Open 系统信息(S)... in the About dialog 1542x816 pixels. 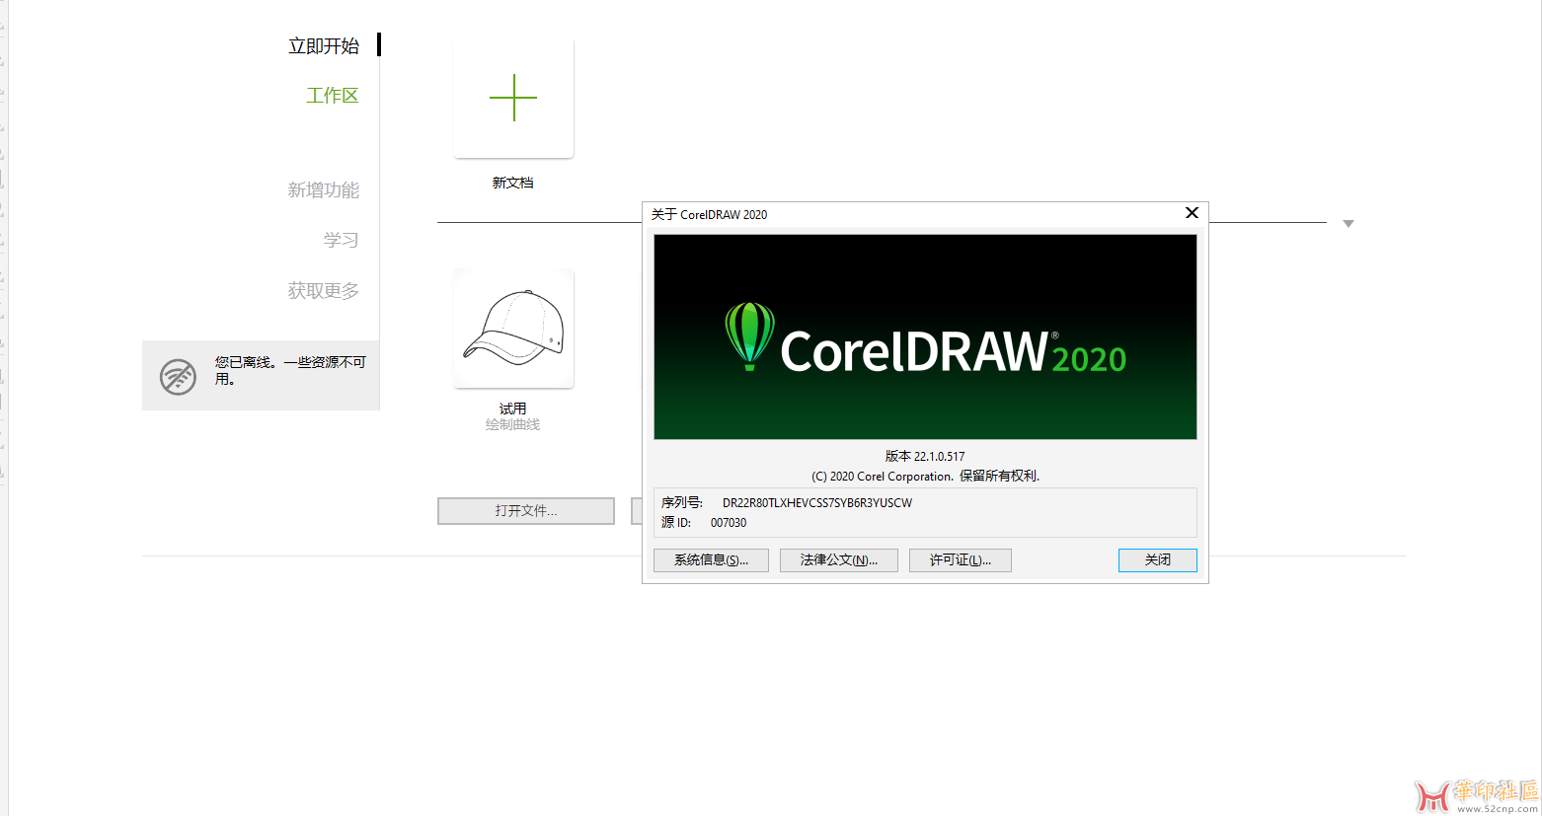pos(711,560)
